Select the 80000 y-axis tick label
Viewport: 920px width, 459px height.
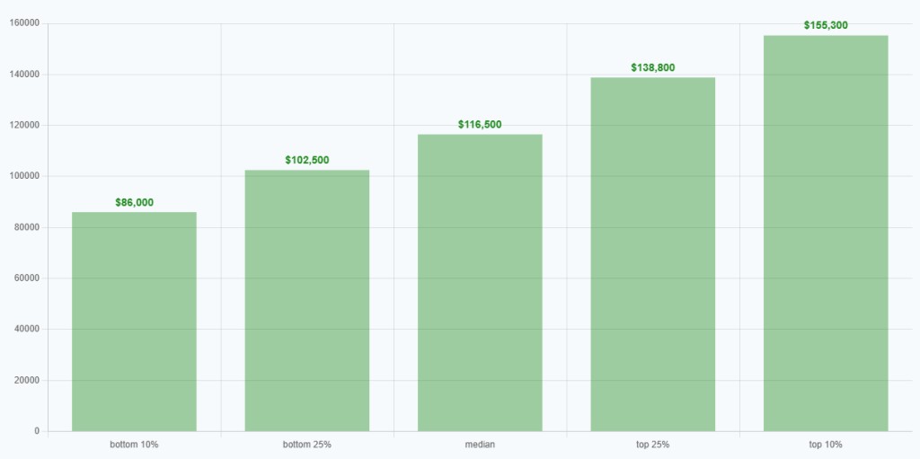pos(25,227)
